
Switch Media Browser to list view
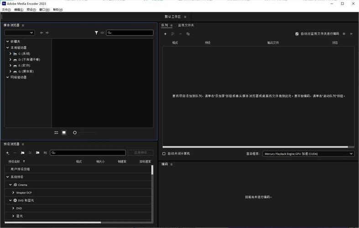[56, 133]
